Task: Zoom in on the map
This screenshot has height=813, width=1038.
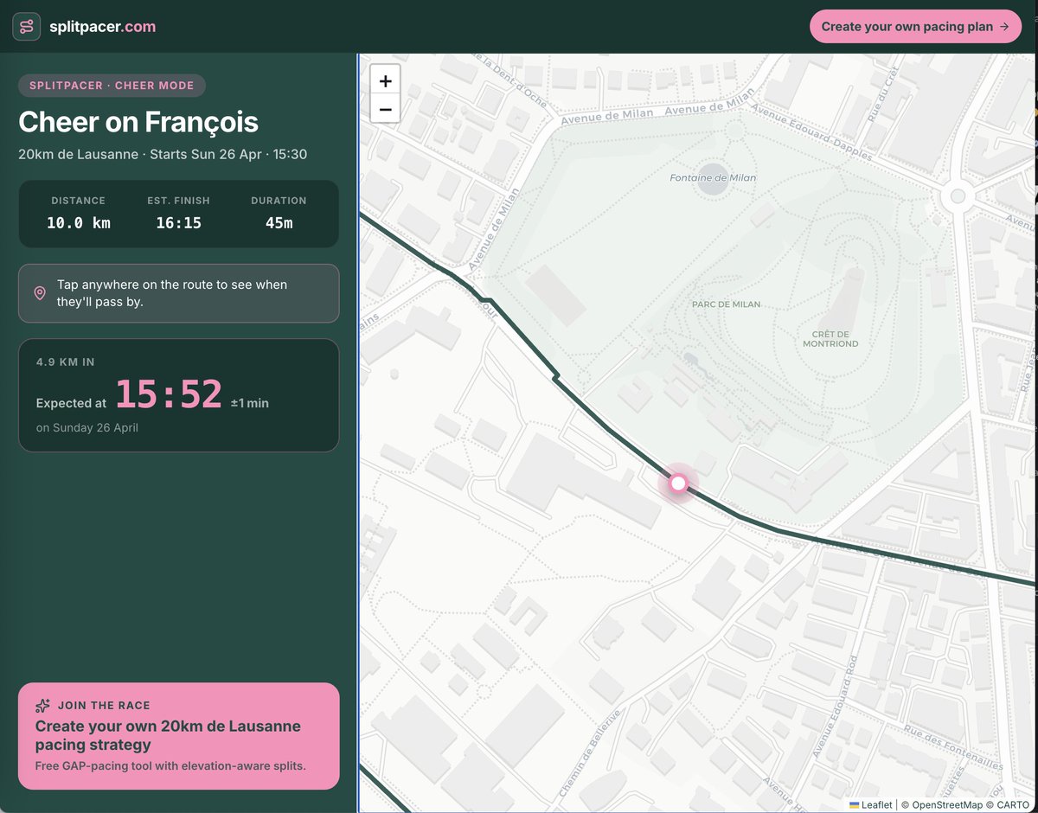Action: point(385,80)
